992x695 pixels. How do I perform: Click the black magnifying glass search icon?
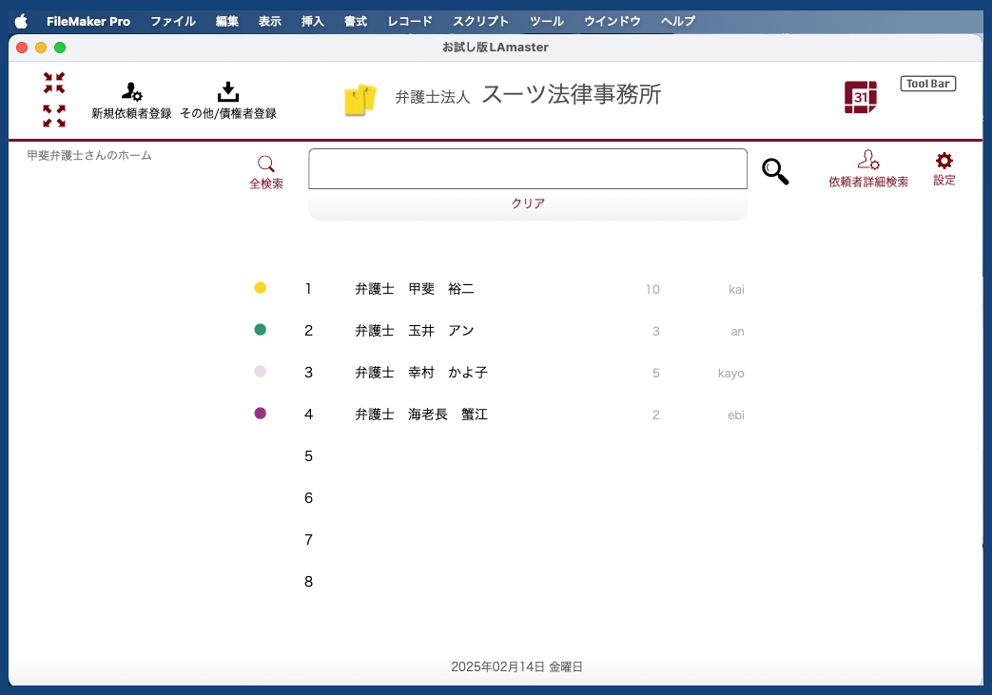[x=775, y=171]
